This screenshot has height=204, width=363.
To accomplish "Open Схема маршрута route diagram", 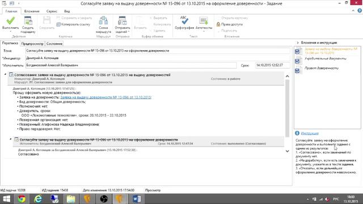I will point(103,25).
